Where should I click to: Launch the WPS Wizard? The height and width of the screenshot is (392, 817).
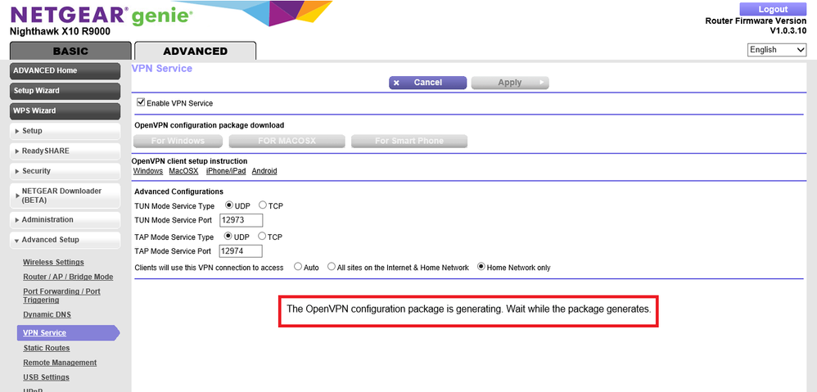[x=65, y=110]
